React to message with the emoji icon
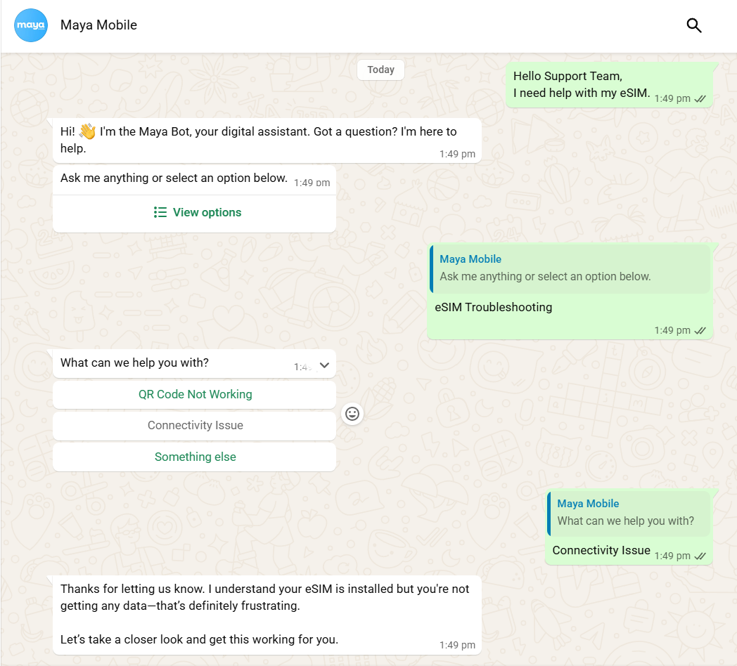Viewport: 737px width, 666px height. click(x=352, y=414)
